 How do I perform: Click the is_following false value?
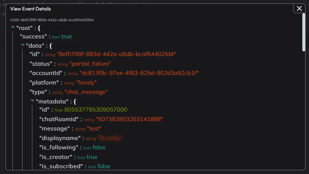99,148
